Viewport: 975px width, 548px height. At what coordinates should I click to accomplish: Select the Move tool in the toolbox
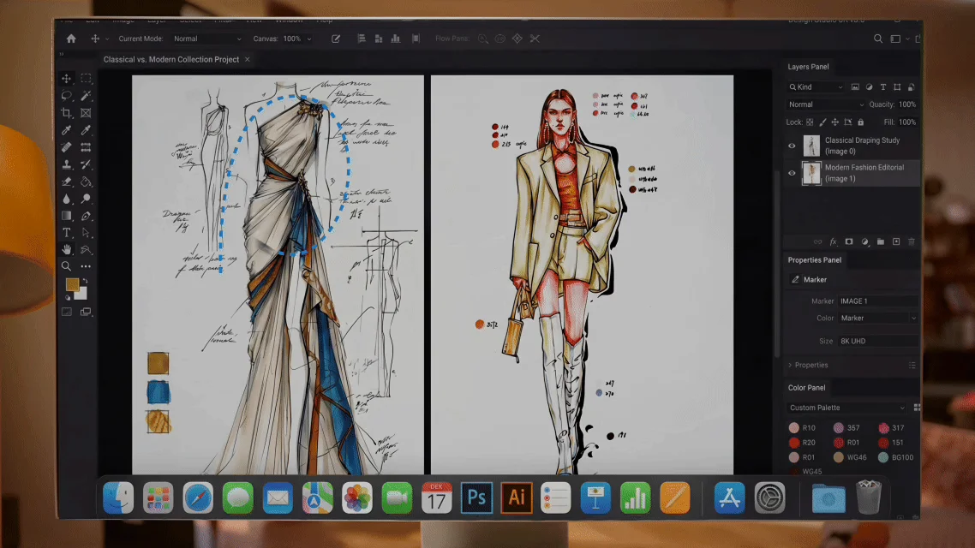coord(67,78)
